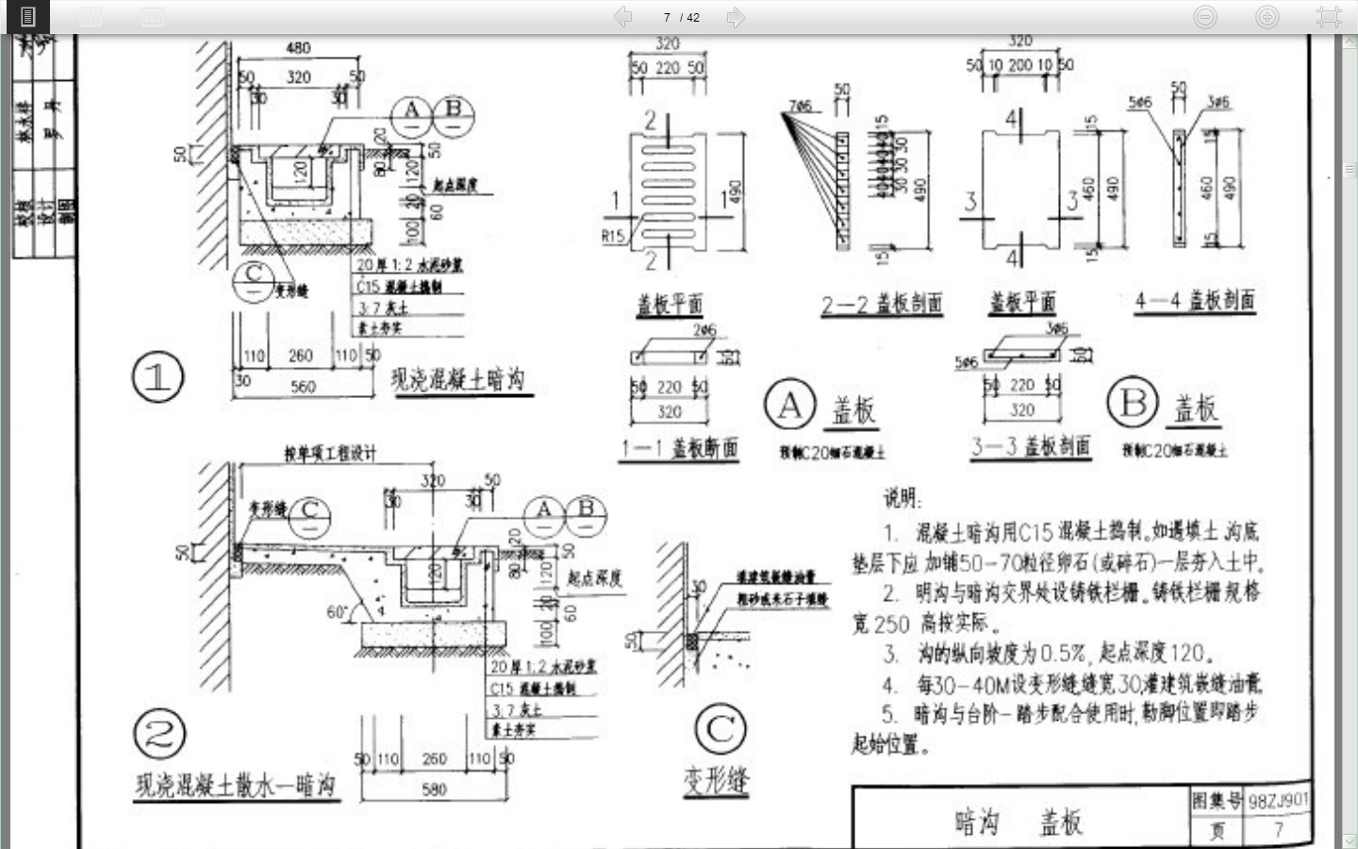Zoom out with the minus icon

click(1205, 16)
